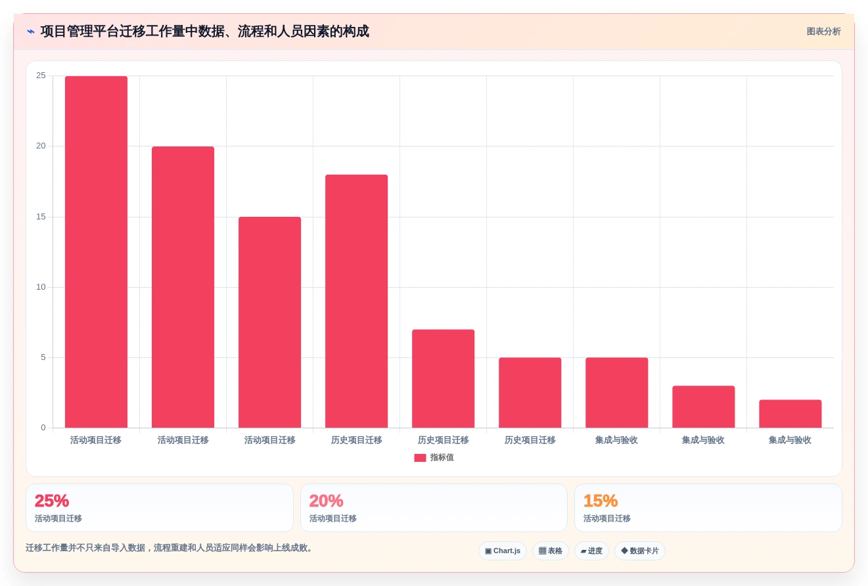868x586 pixels.
Task: Select the 表格 tag chip
Action: [551, 551]
